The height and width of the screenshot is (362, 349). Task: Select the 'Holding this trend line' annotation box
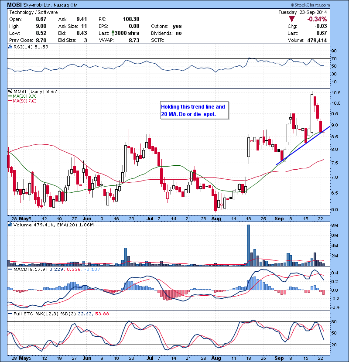tap(195, 110)
